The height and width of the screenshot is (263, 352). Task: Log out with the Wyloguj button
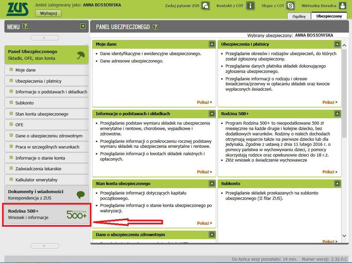pyautogui.click(x=48, y=13)
